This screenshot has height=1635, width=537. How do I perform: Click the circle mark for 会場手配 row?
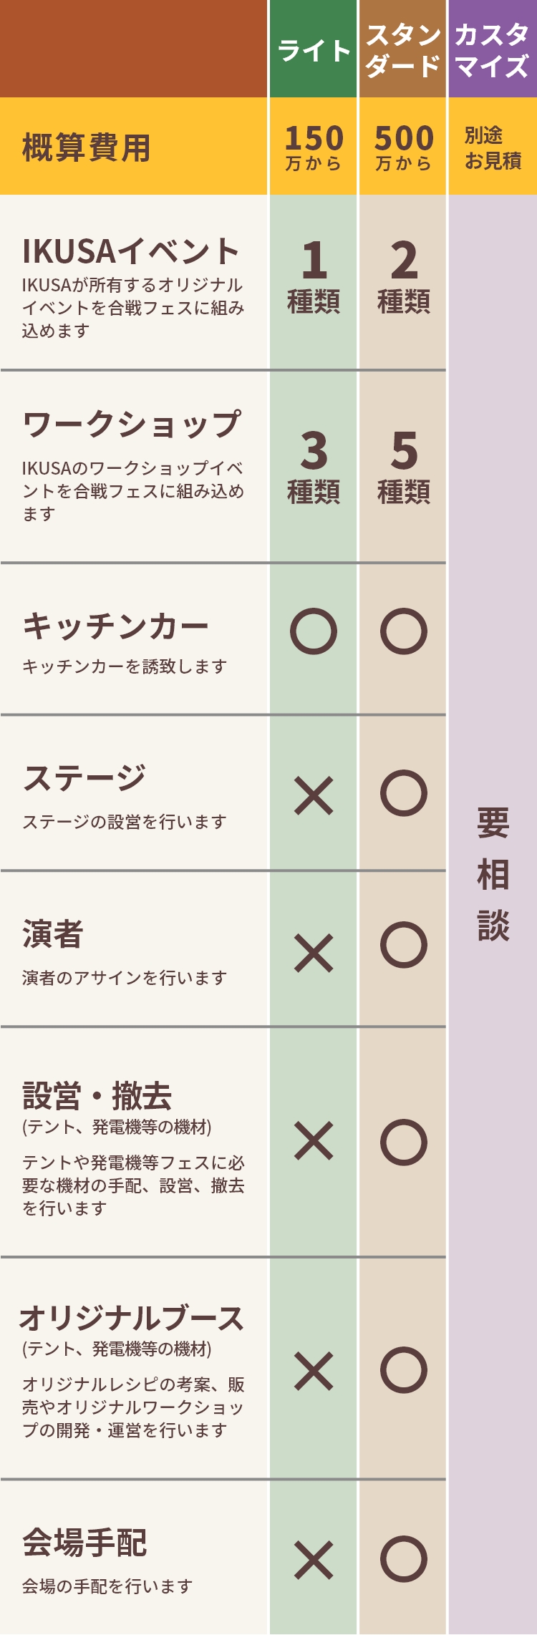(x=404, y=1559)
